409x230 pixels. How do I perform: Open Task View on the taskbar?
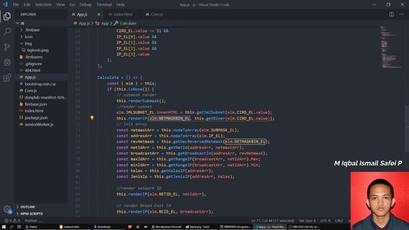(19, 227)
